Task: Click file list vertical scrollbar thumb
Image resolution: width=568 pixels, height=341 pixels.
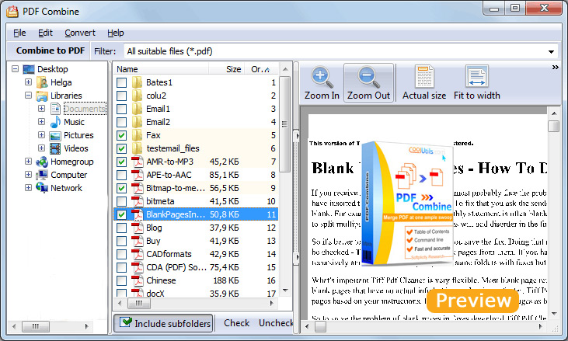Action: pyautogui.click(x=284, y=124)
